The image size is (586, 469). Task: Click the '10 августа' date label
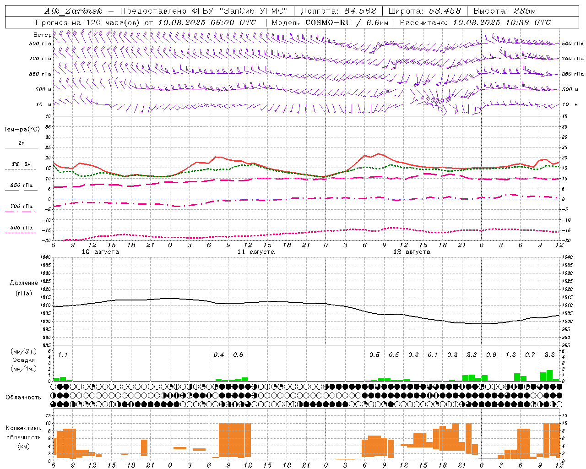coord(100,252)
